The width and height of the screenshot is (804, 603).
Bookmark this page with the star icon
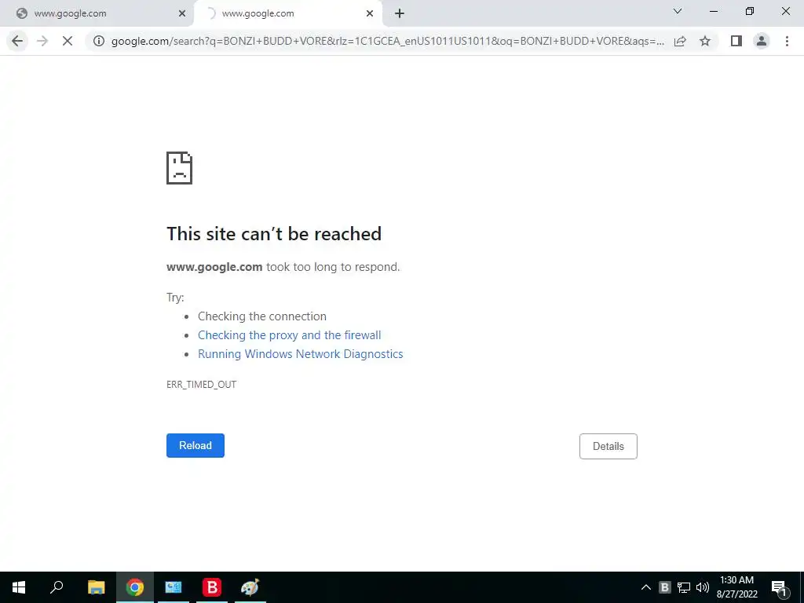(x=705, y=41)
